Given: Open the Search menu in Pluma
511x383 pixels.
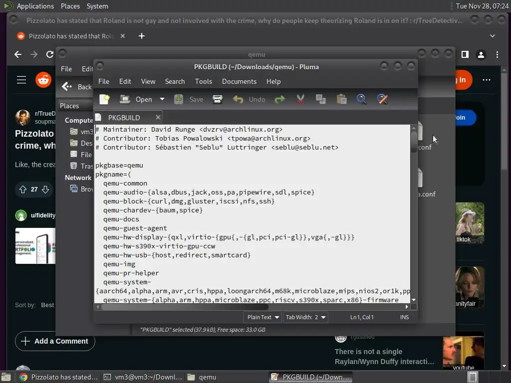Looking at the screenshot, I should 175,81.
